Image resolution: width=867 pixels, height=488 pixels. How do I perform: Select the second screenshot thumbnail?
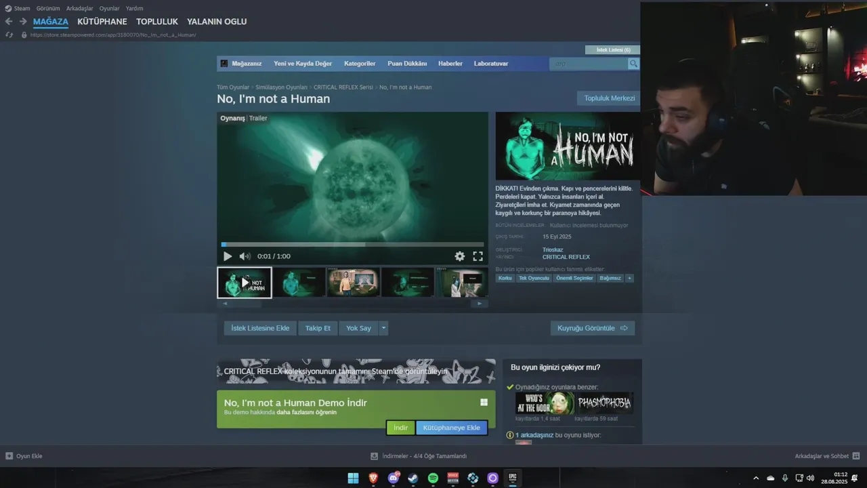(x=299, y=283)
